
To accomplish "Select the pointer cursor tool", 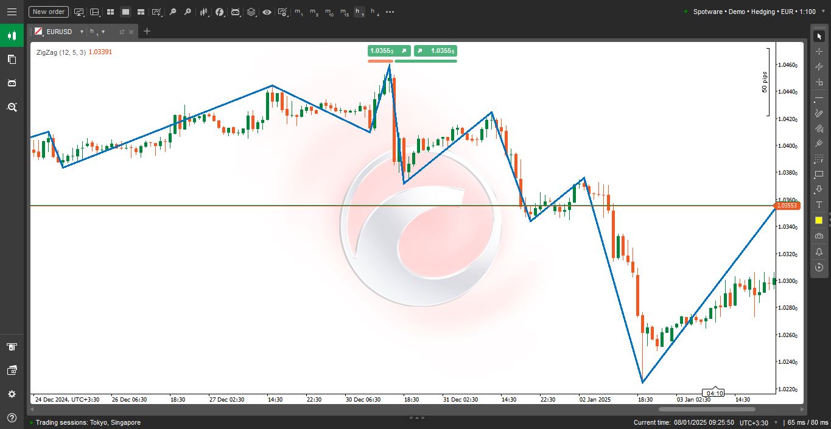I will click(819, 37).
